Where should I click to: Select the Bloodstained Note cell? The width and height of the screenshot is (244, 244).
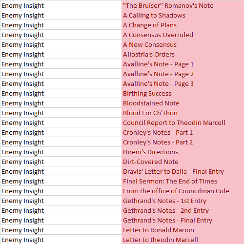[x=183, y=103]
